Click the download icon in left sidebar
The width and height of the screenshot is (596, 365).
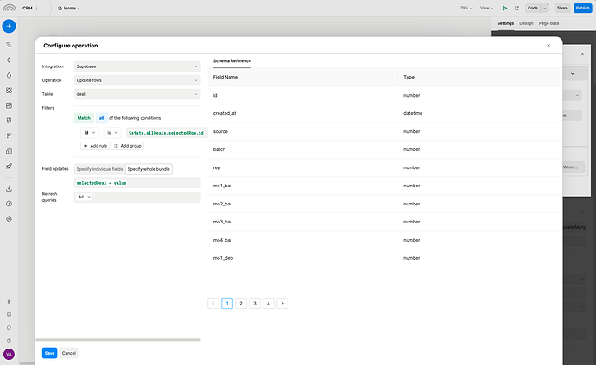[9, 188]
